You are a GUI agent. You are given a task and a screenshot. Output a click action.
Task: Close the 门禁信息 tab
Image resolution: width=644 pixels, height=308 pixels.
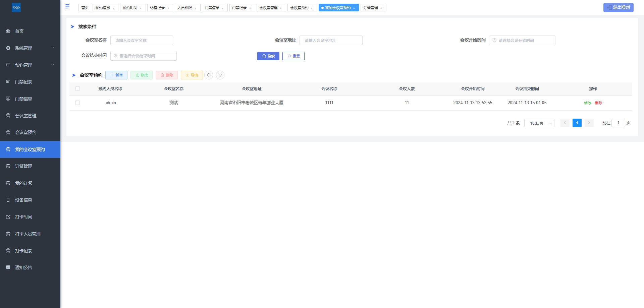pos(222,8)
